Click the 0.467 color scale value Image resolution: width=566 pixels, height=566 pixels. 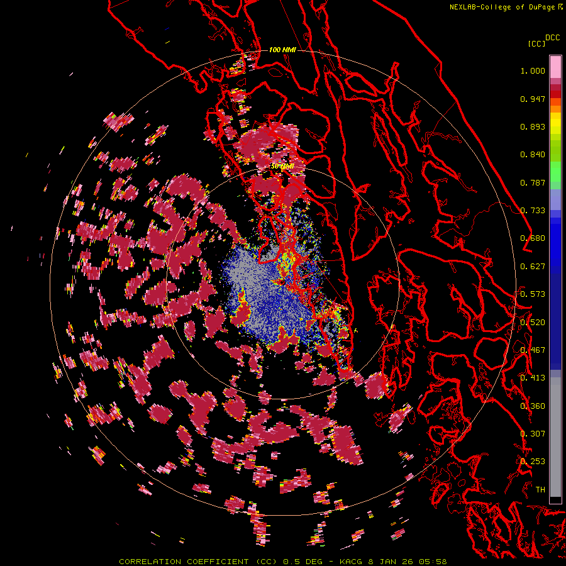pos(533,350)
